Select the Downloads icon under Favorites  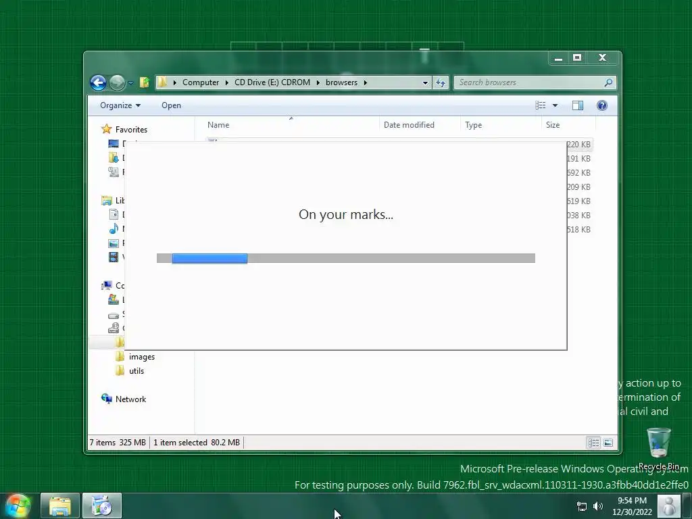[x=114, y=157]
